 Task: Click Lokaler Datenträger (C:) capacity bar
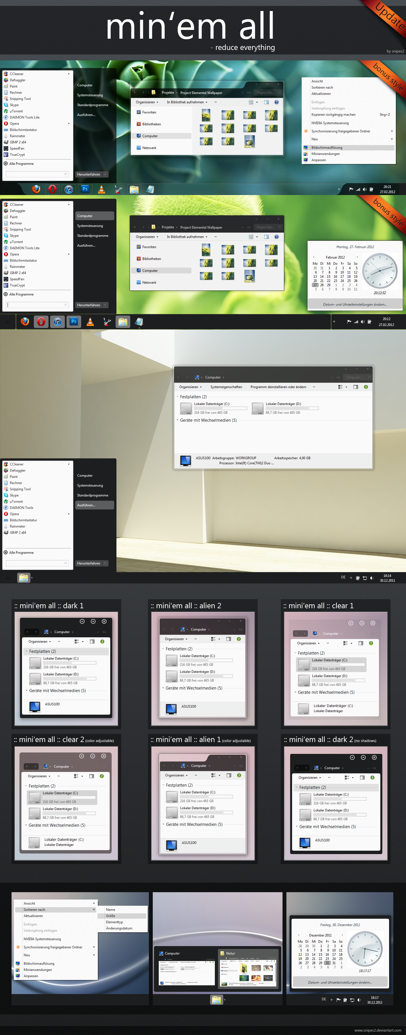tap(220, 408)
